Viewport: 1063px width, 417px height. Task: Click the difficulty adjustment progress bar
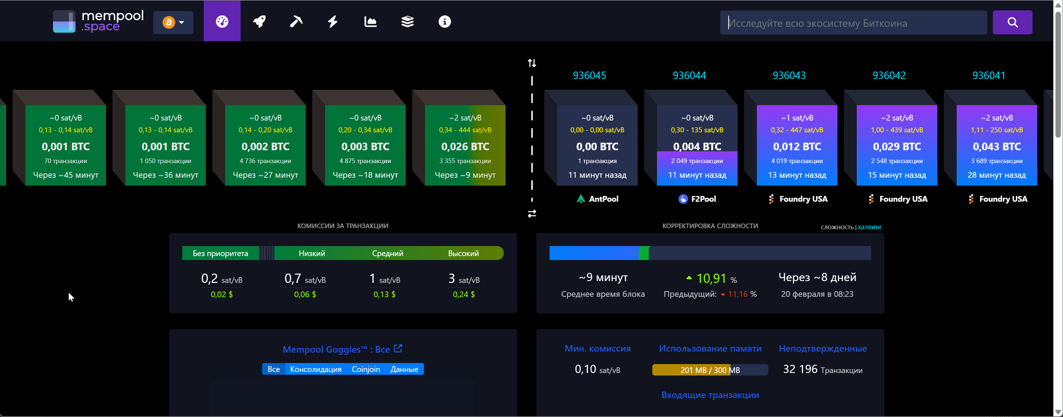(710, 253)
